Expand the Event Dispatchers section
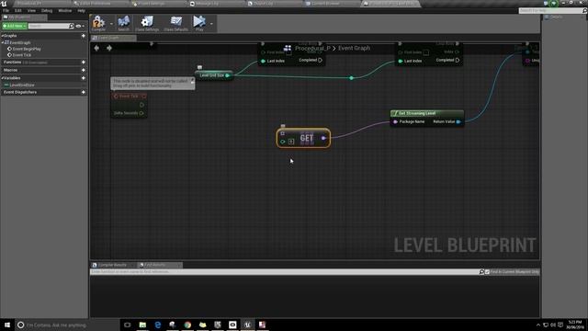 [20, 92]
